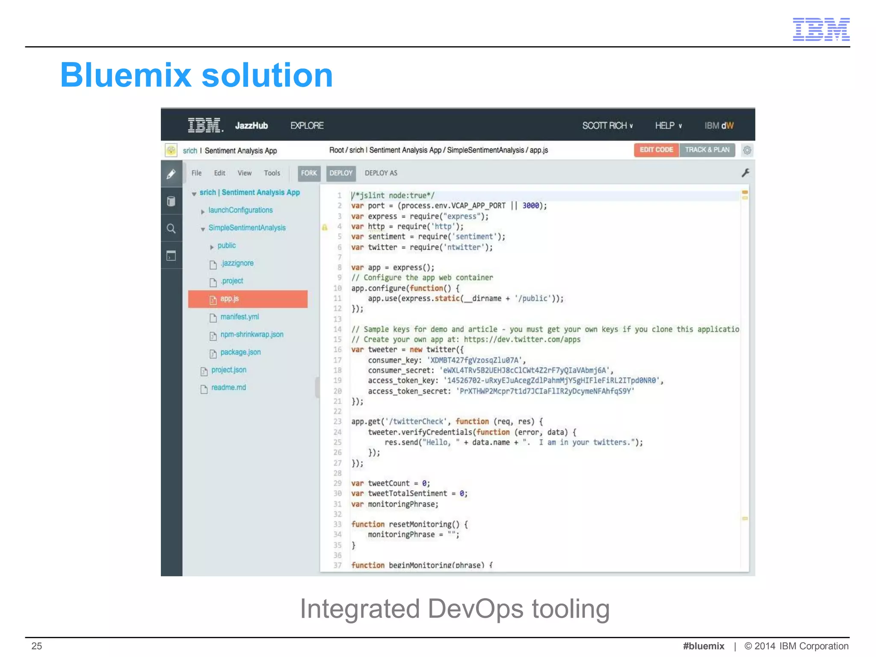The image size is (876, 657).
Task: Click the '/twitterCheck' route on line 23
Action: coord(416,422)
